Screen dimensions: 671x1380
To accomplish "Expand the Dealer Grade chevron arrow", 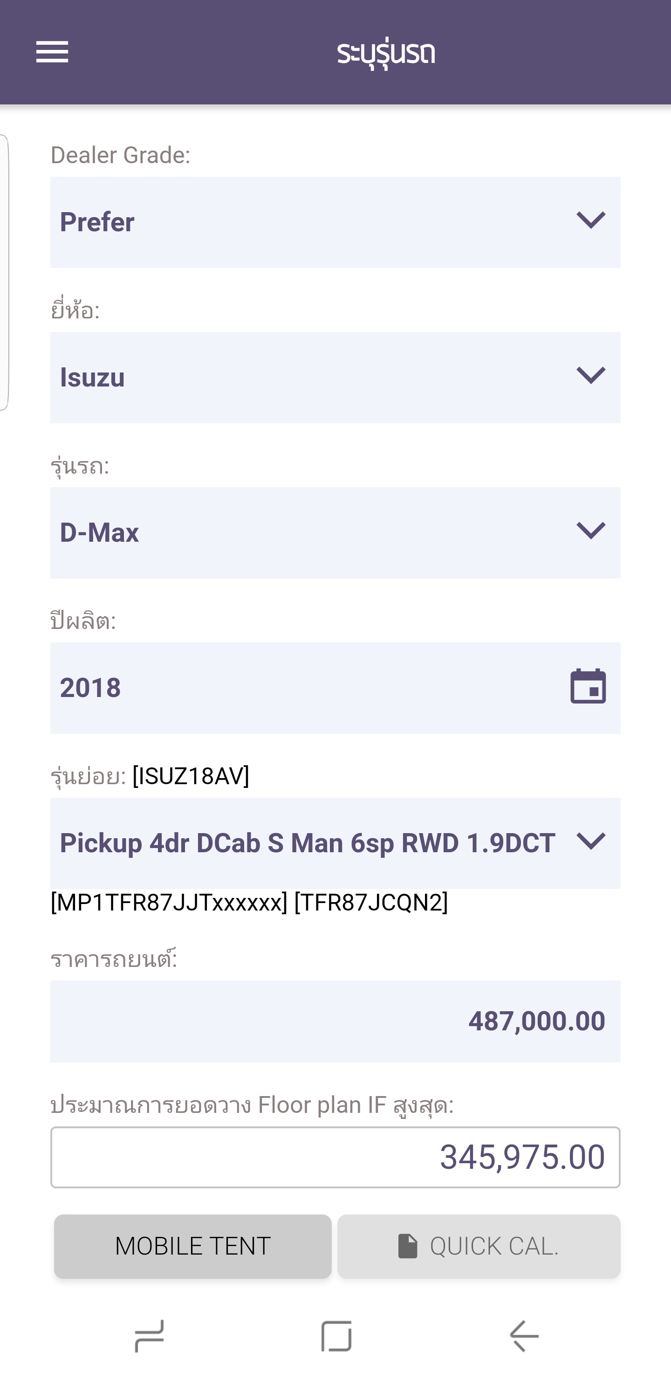I will [591, 220].
